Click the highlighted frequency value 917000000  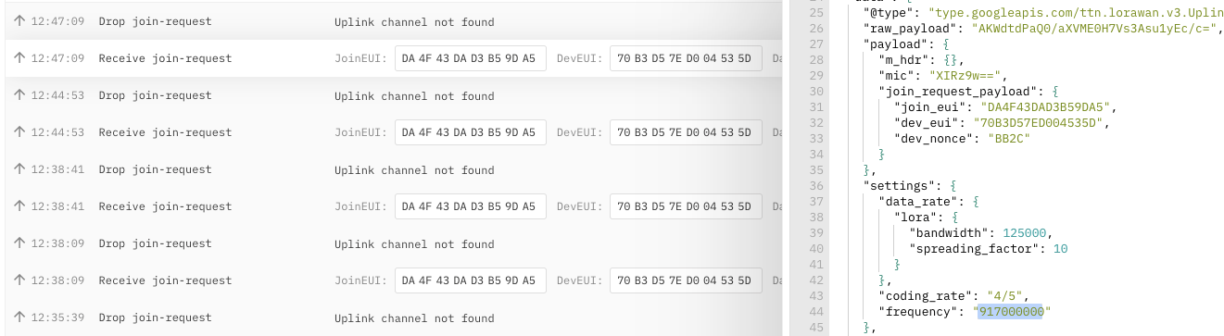click(x=1011, y=311)
